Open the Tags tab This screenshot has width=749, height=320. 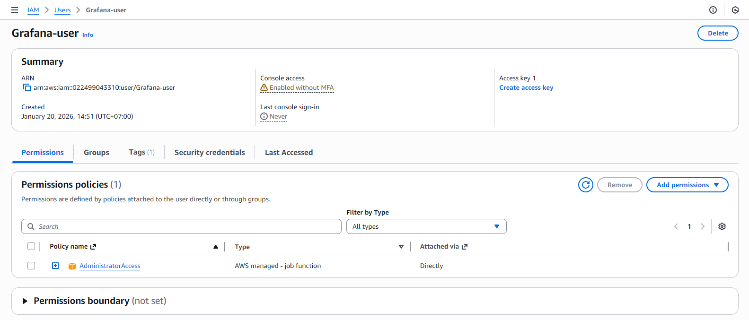141,152
